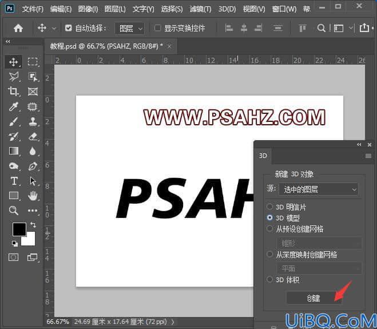This screenshot has height=329, width=377.
Task: Click the align top edges icon
Action: [302, 28]
